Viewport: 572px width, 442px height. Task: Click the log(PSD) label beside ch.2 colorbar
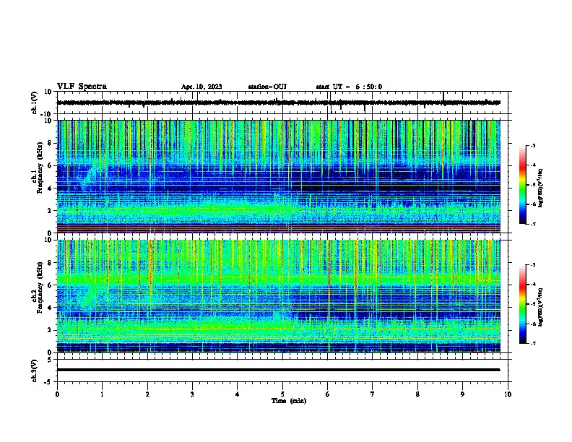[540, 307]
